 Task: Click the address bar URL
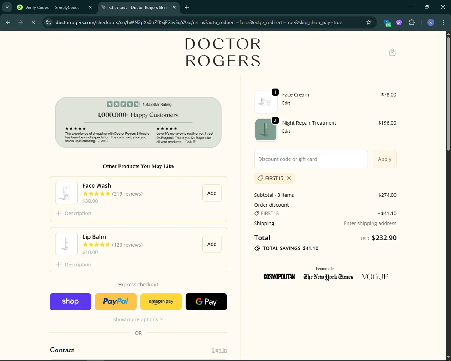(199, 23)
